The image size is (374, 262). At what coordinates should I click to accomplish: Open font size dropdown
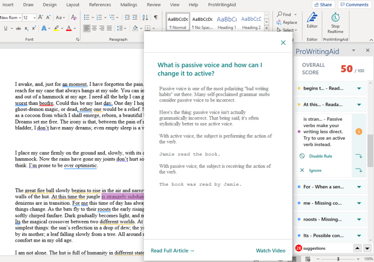35,17
